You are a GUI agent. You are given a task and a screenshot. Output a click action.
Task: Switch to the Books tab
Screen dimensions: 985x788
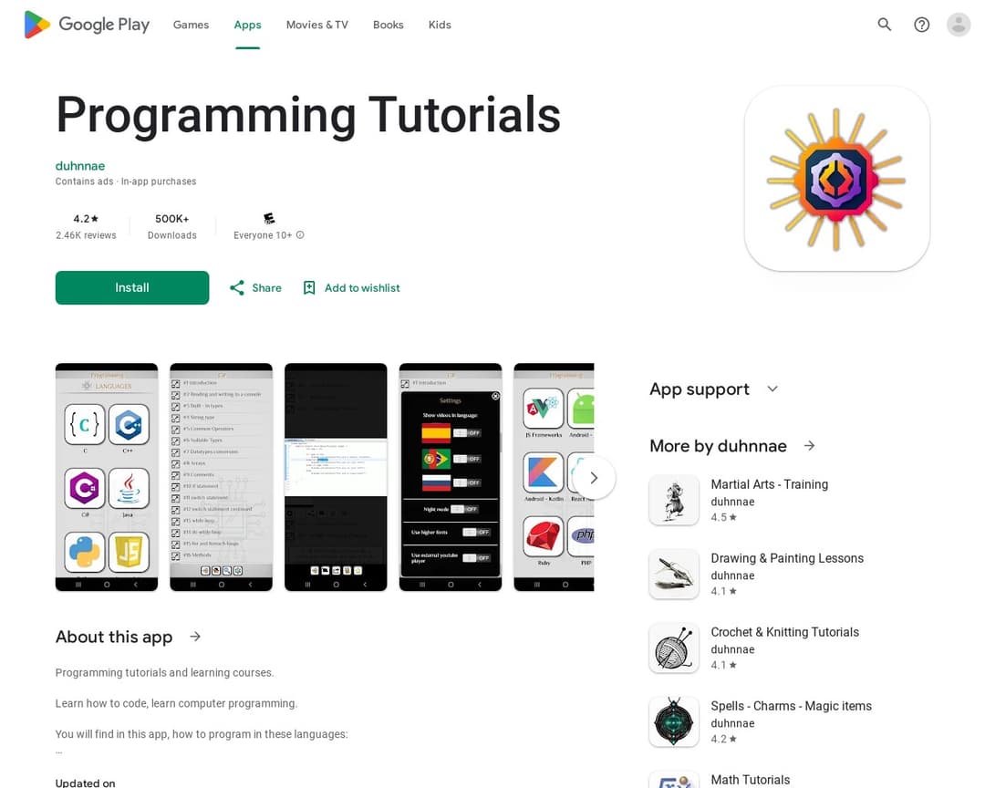click(x=389, y=25)
